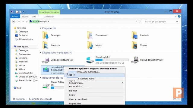Click the Shared Folders (Z:) capacity bar
193x108 pixels.
click(x=57, y=88)
